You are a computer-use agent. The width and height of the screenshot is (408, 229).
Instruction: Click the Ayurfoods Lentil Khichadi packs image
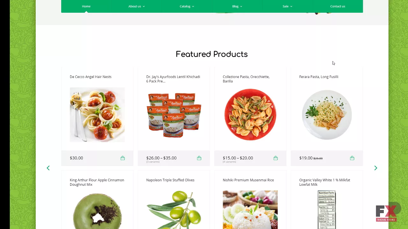[x=174, y=115]
